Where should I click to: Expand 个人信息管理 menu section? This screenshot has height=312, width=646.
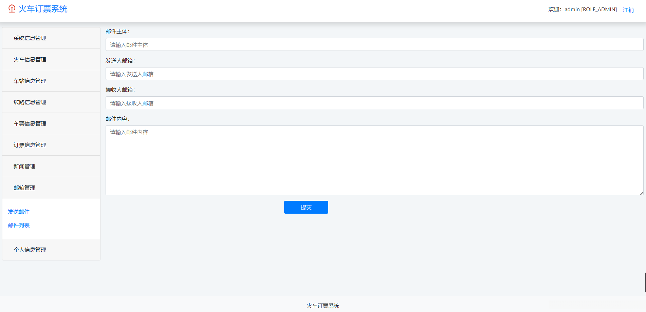51,250
